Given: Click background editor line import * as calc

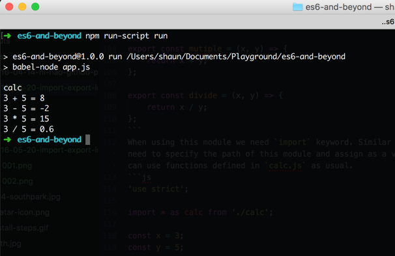Looking at the screenshot, I should pos(201,212).
